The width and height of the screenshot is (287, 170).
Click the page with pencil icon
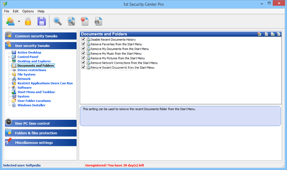coord(278,34)
